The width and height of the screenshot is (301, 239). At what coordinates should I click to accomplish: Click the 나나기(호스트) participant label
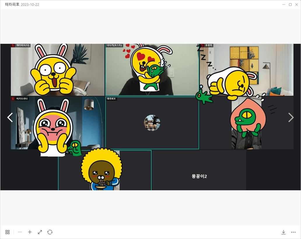[x=114, y=45]
